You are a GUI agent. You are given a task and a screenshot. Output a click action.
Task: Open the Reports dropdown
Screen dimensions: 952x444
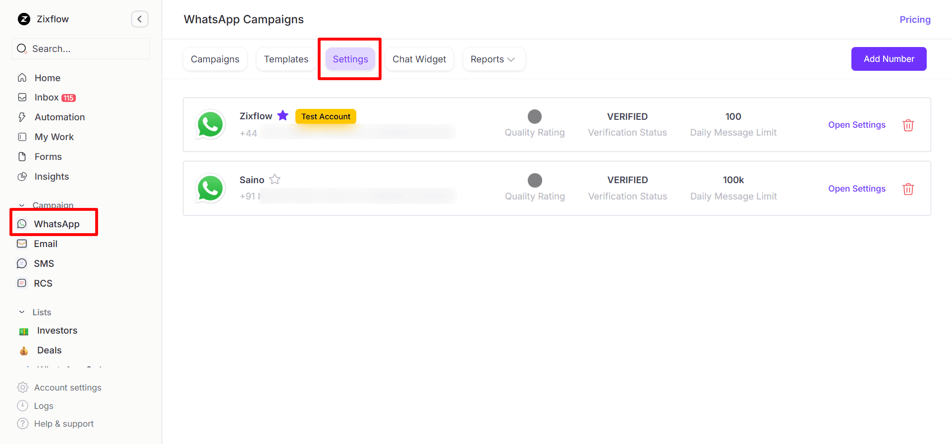pos(494,59)
